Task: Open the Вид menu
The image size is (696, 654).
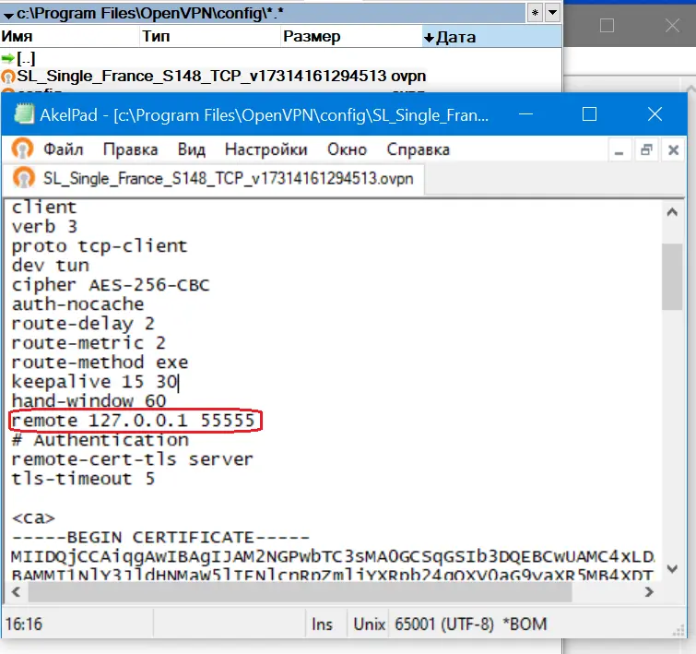Action: (192, 149)
